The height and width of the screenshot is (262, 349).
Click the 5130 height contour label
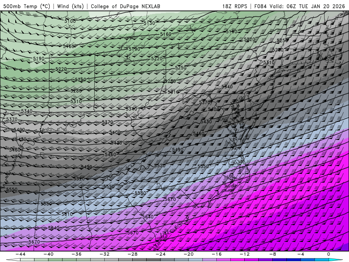[x=149, y=23]
